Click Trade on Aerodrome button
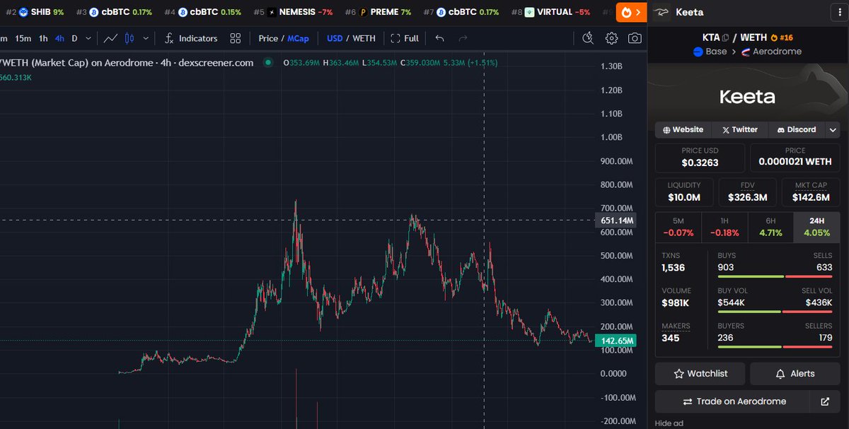The height and width of the screenshot is (429, 849). pos(733,401)
